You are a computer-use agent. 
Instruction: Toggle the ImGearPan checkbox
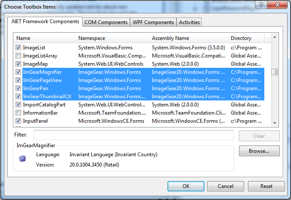(x=18, y=88)
